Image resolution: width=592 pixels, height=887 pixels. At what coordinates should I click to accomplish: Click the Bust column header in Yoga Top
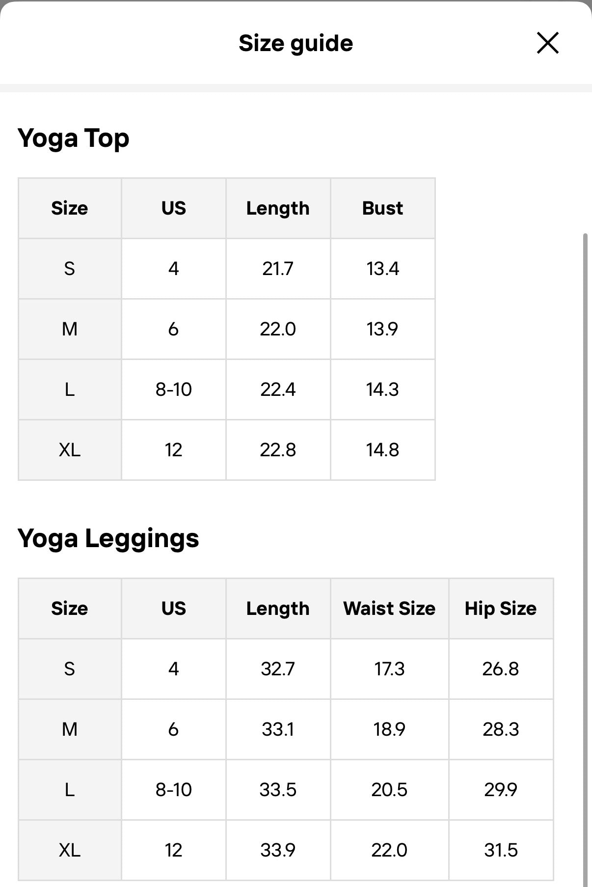click(x=382, y=208)
